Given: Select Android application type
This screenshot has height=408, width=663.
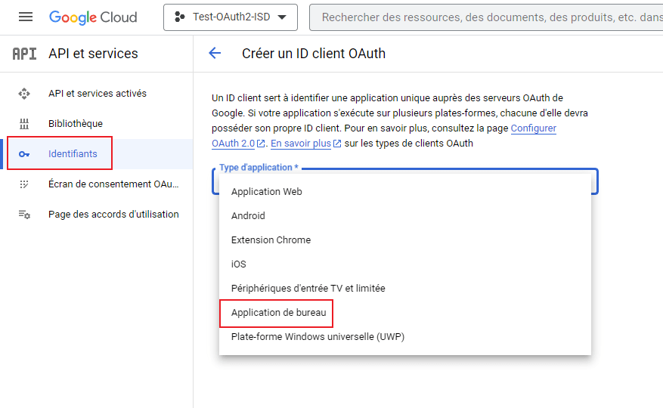Looking at the screenshot, I should coord(248,216).
